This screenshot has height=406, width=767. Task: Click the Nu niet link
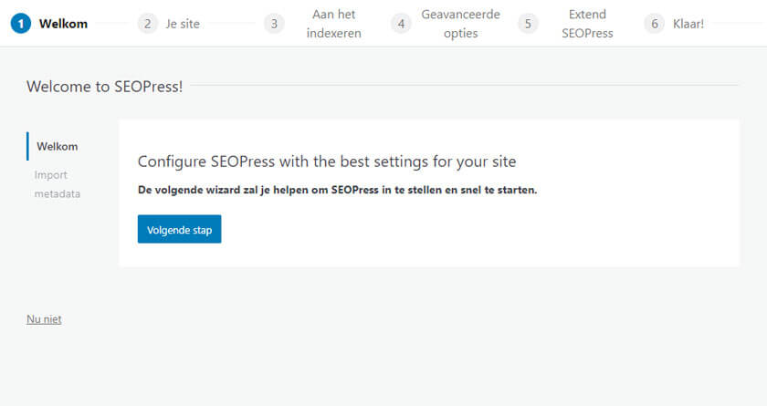pos(44,319)
